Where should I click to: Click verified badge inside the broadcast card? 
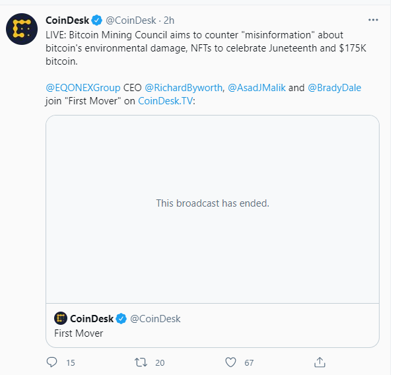click(121, 319)
